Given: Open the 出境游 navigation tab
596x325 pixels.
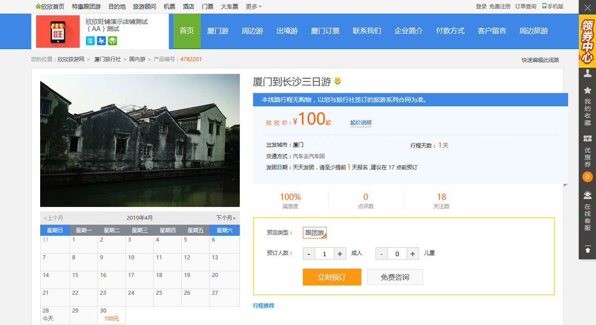Looking at the screenshot, I should 287,31.
